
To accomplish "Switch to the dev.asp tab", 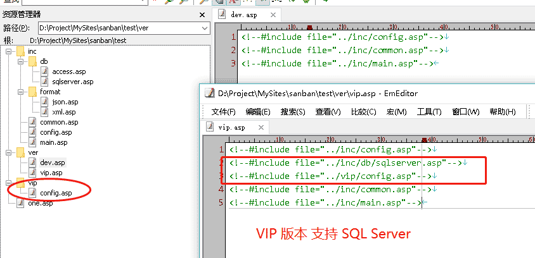I will (x=245, y=14).
